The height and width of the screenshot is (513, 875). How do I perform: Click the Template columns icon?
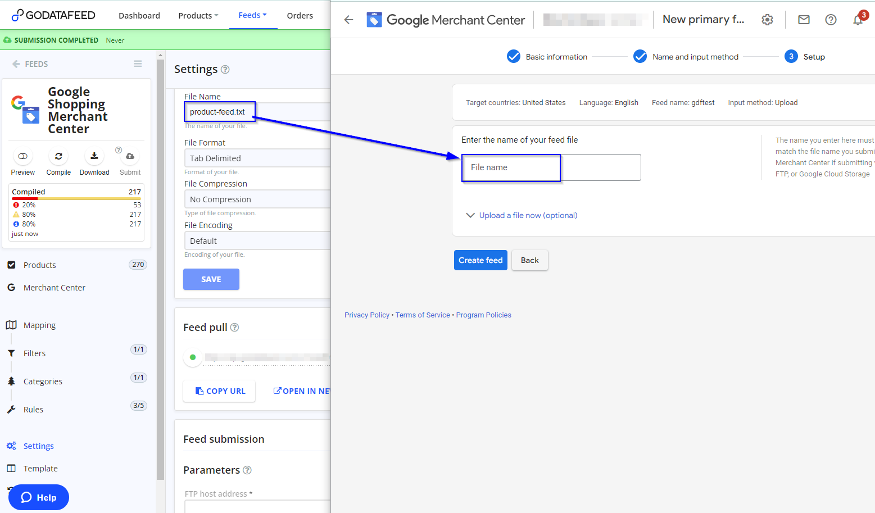click(x=11, y=468)
